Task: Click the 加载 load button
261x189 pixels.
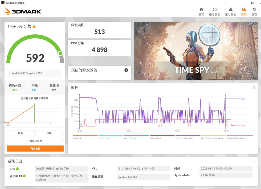Action: (20, 133)
